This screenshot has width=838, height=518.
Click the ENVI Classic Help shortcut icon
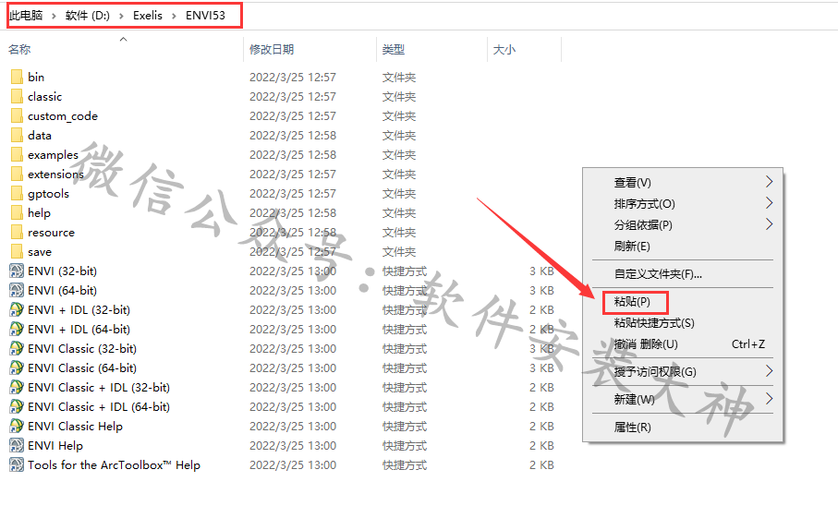(17, 427)
